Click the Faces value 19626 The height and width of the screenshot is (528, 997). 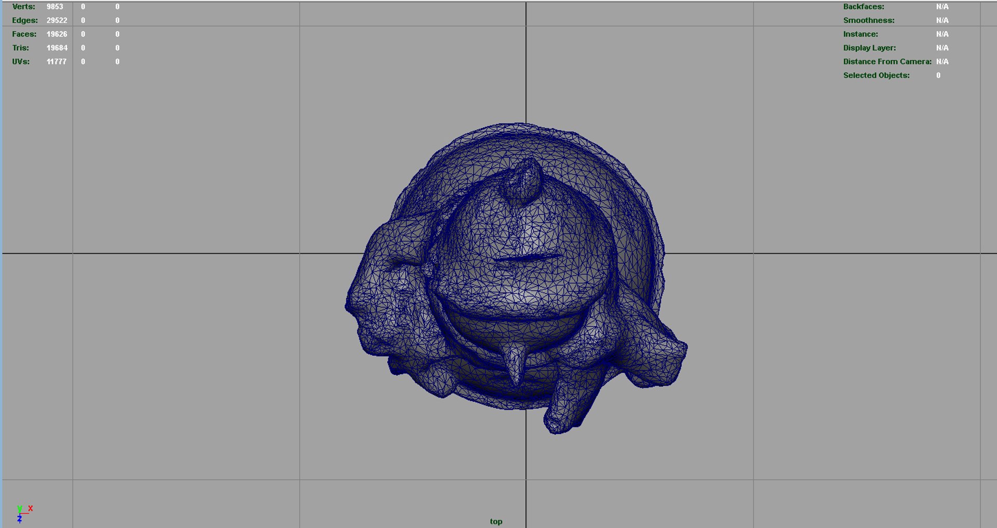click(57, 34)
